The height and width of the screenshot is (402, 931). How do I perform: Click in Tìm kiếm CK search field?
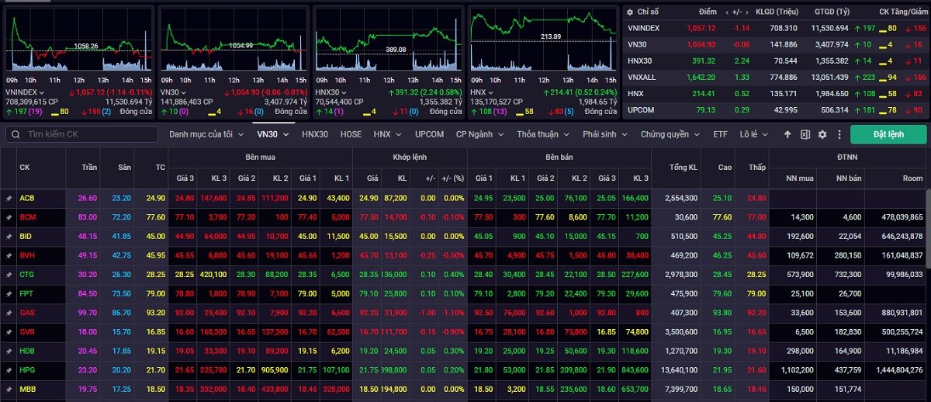pos(81,134)
